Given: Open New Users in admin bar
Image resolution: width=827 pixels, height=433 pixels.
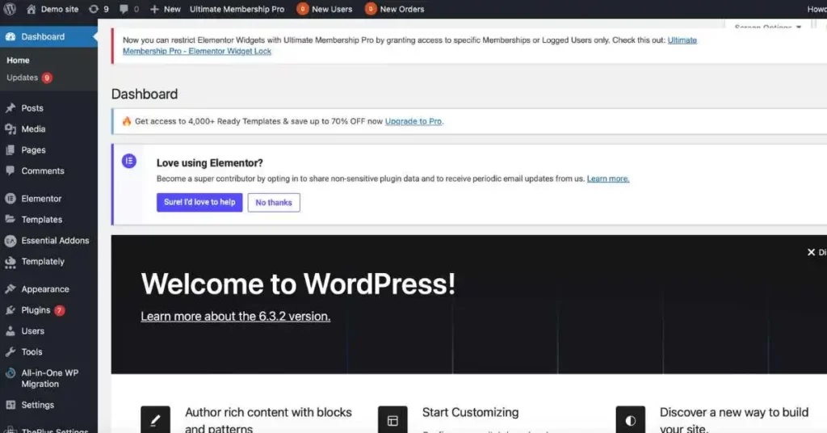Looking at the screenshot, I should click(x=332, y=9).
